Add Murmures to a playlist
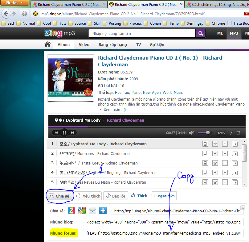Viewport: 249px width, 242px height. tap(225, 153)
